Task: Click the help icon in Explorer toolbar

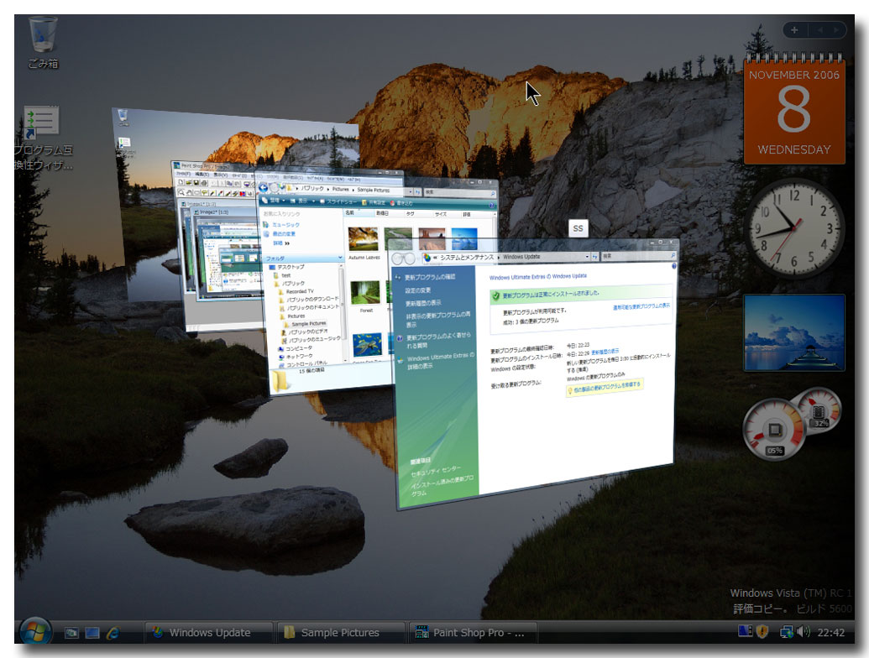Action: (x=491, y=206)
